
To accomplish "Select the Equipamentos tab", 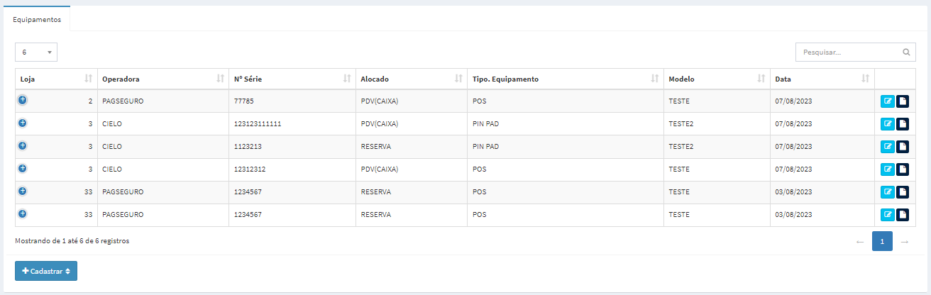I will 37,20.
